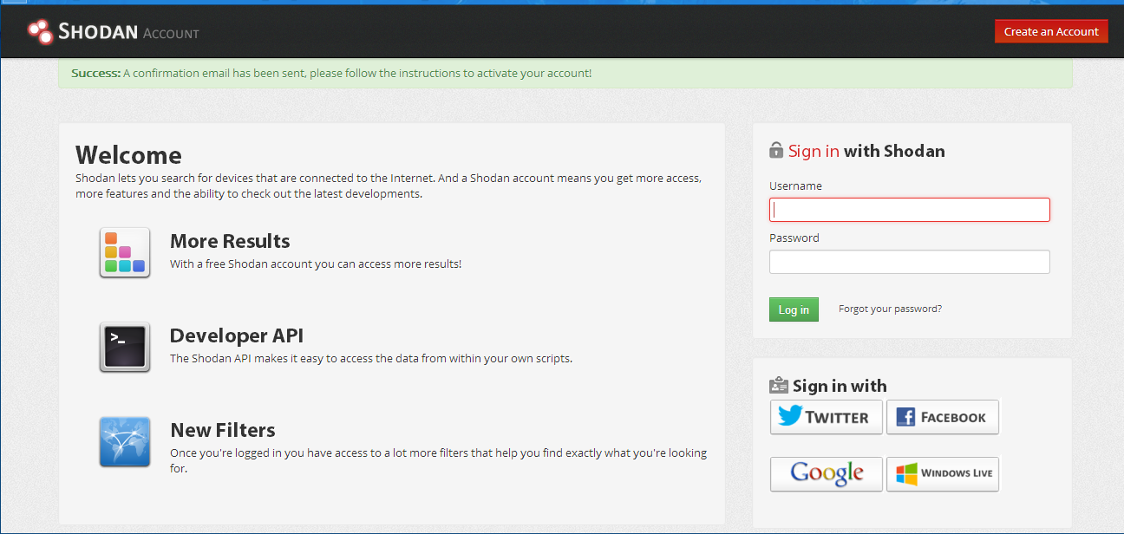Click the Password label
This screenshot has width=1124, height=534.
point(794,238)
